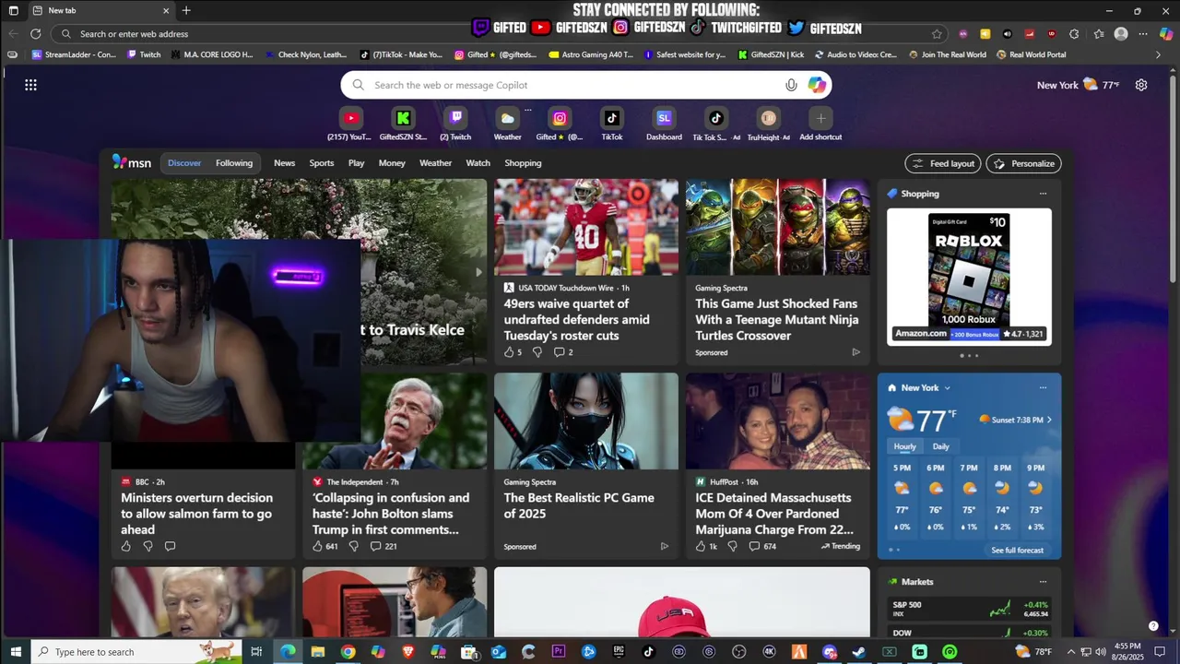Click the voice search microphone icon
This screenshot has height=664, width=1180.
point(791,85)
